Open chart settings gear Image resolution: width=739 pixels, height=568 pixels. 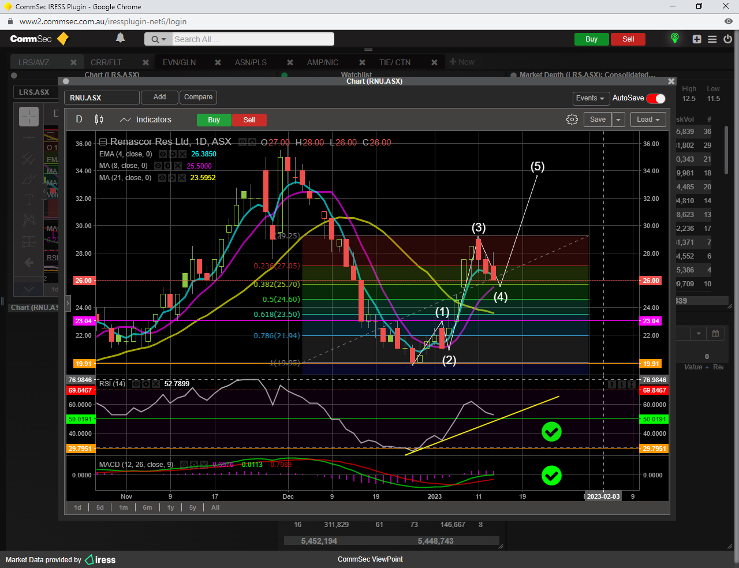pyautogui.click(x=572, y=119)
